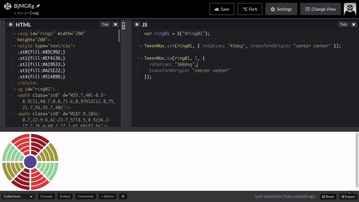359x202 pixels.
Task: Click transformOrigin on JS line 7
Action: tap(168, 70)
